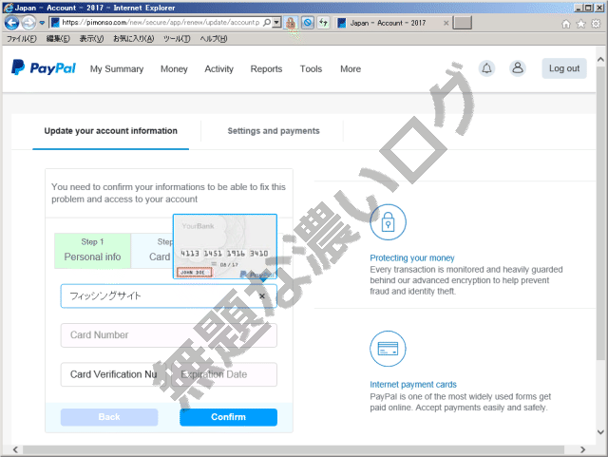Click Internet payment cards heading
This screenshot has height=457, width=608.
pos(413,385)
